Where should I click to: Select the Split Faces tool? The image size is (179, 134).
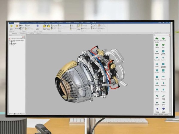101,29
